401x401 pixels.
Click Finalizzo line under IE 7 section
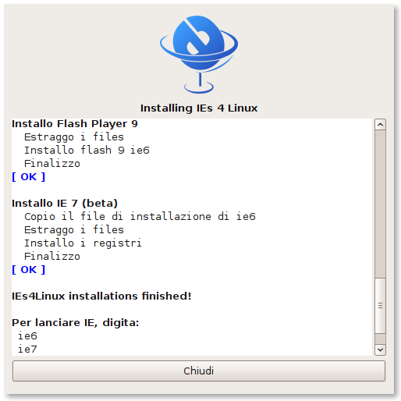52,257
